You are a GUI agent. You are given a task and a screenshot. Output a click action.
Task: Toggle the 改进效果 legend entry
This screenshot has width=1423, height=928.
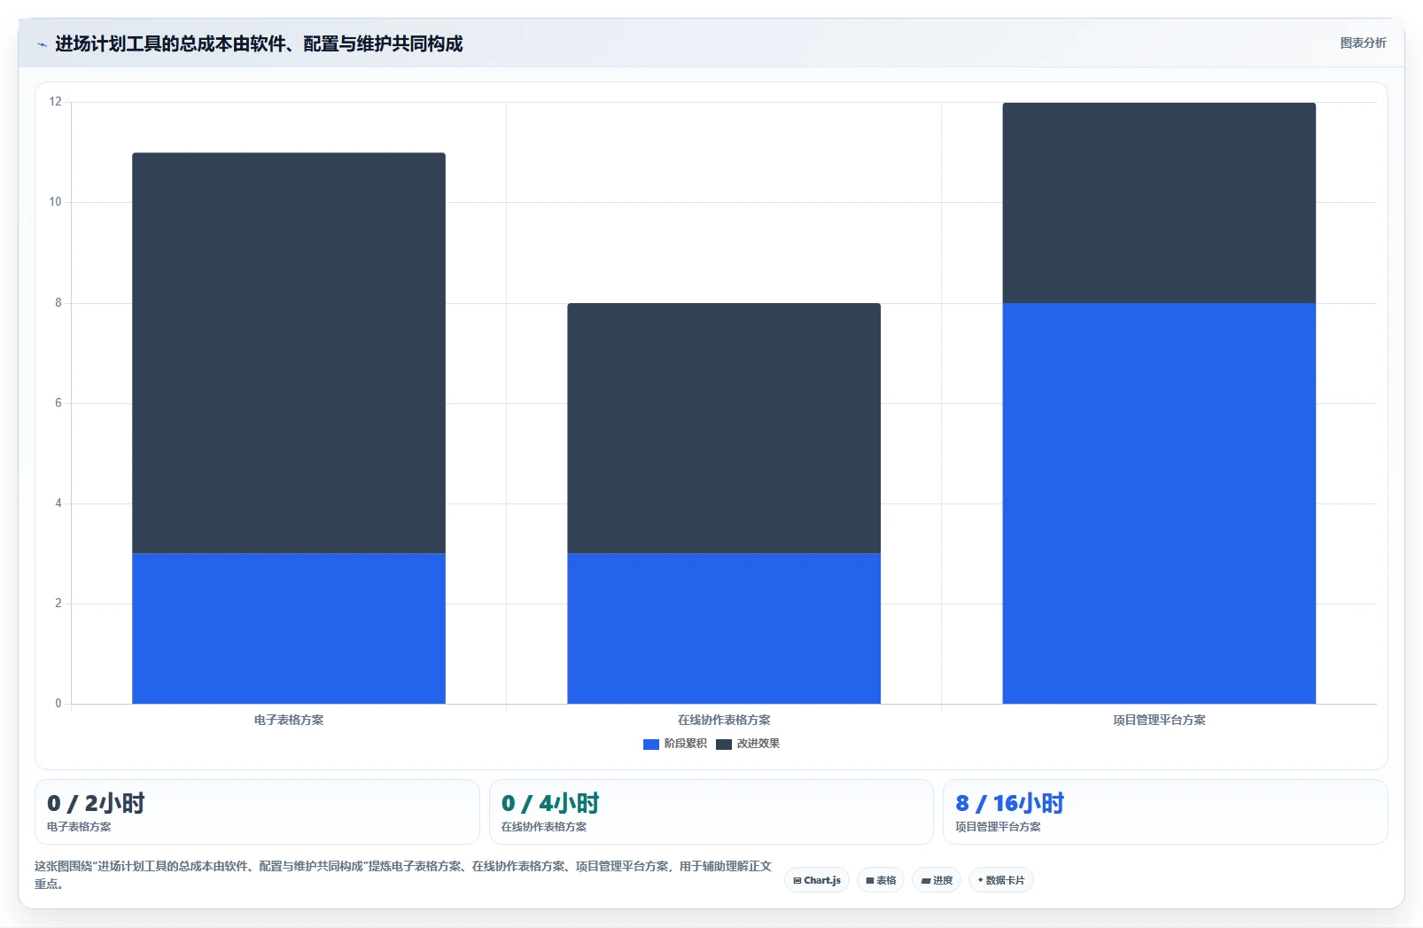click(x=748, y=744)
